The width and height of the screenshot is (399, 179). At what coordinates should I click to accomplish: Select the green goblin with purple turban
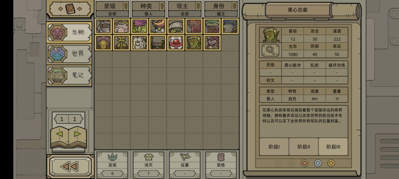[x=140, y=26]
